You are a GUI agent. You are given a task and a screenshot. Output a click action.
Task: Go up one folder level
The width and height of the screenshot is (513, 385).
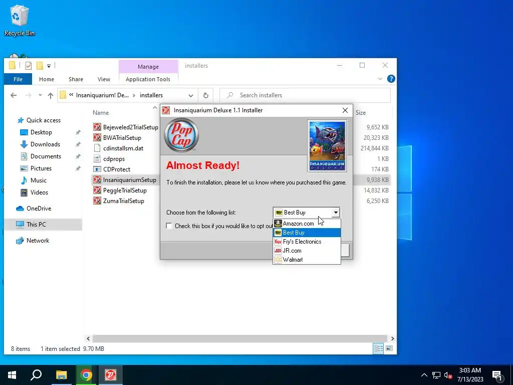51,95
